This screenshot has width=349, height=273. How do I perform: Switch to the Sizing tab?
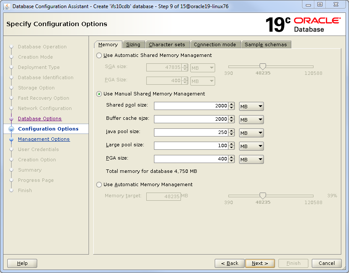[133, 45]
